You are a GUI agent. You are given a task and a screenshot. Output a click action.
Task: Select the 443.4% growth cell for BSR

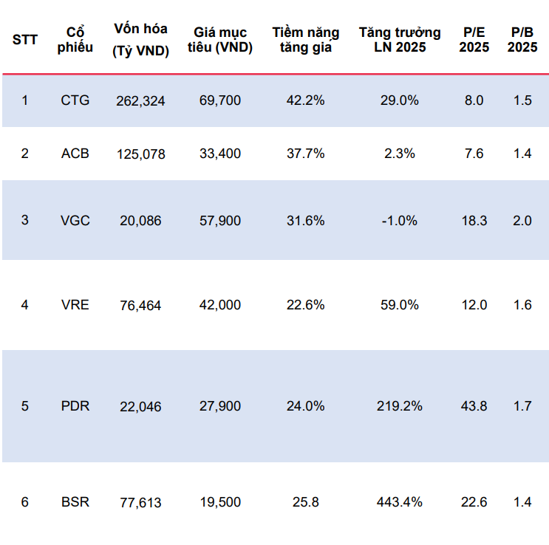pos(400,502)
